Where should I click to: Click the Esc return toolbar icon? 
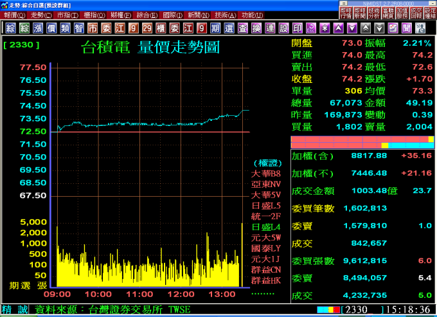(x=311, y=28)
